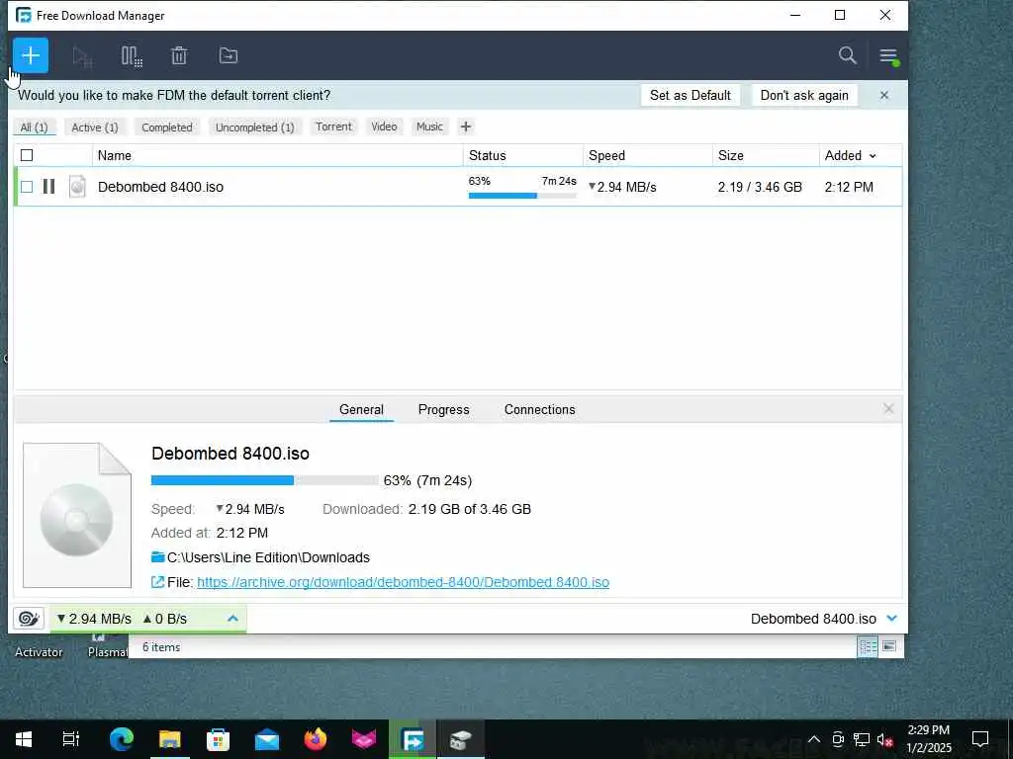Click the move-to-folder toolbar icon
1013x759 pixels.
pos(229,56)
